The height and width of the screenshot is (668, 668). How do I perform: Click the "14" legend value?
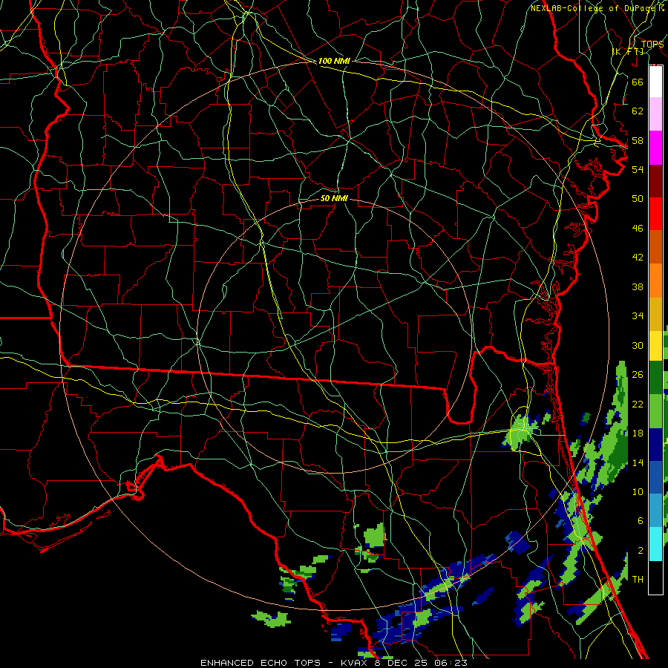coord(638,462)
